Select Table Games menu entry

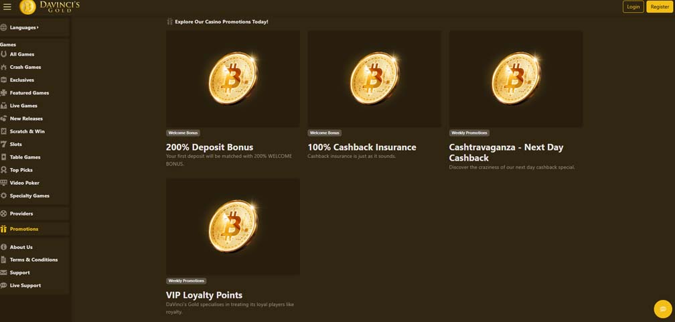tap(25, 157)
